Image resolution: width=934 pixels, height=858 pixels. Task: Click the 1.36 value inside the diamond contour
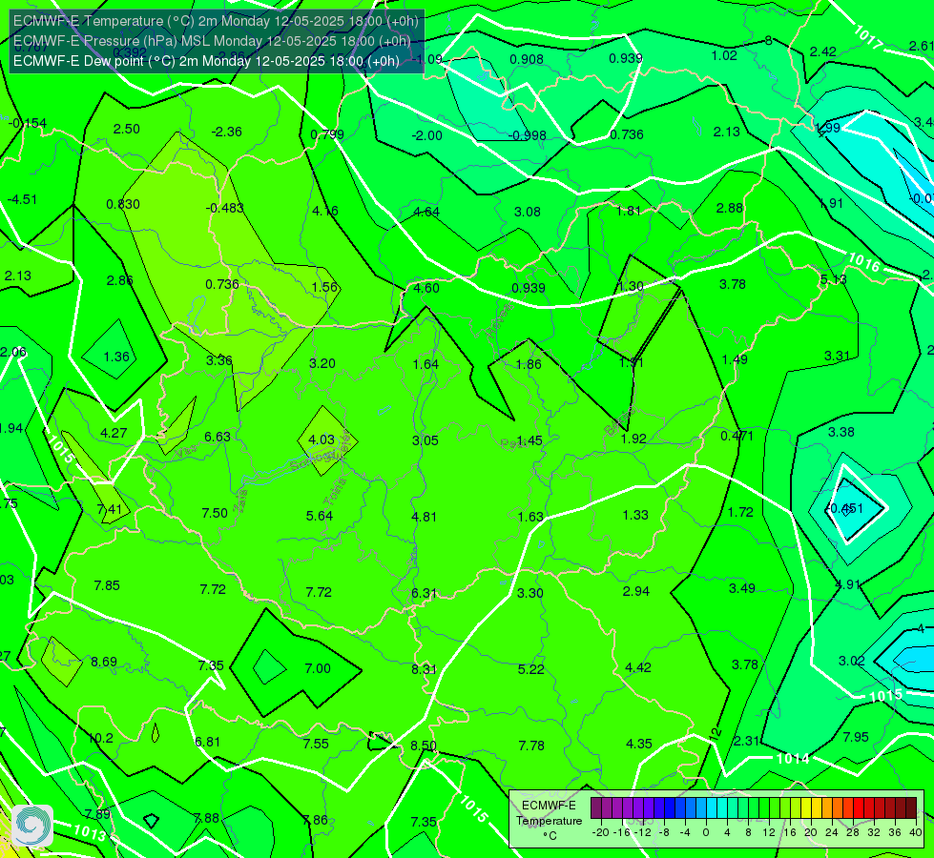click(x=116, y=357)
